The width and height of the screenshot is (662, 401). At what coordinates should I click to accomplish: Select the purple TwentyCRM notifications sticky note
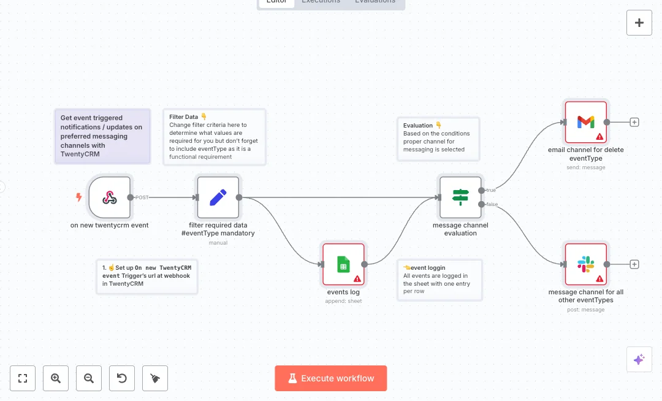point(102,136)
